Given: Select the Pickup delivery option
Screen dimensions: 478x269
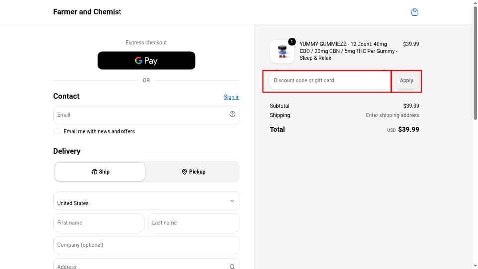Looking at the screenshot, I should pyautogui.click(x=193, y=172).
